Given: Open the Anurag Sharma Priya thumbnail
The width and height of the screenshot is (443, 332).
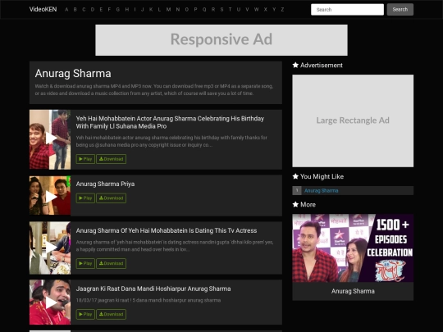Looking at the screenshot, I should (50, 196).
